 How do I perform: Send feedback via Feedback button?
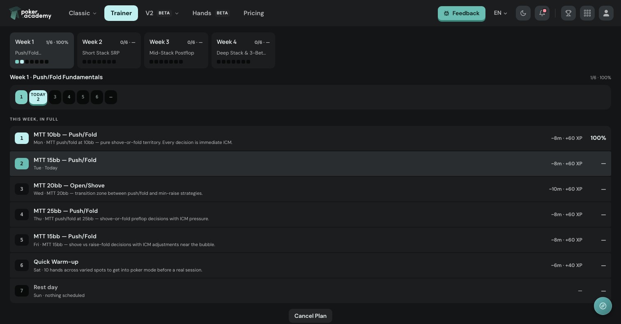tap(462, 13)
